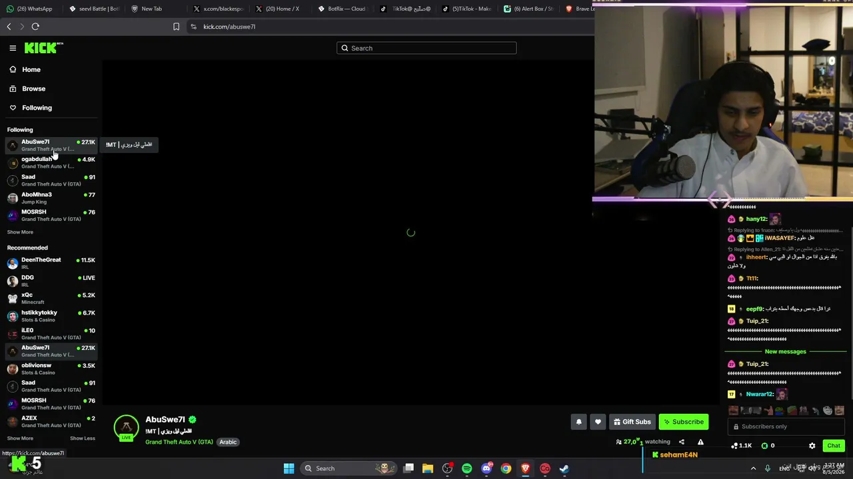
Task: Toggle follow heart button
Action: tap(598, 422)
